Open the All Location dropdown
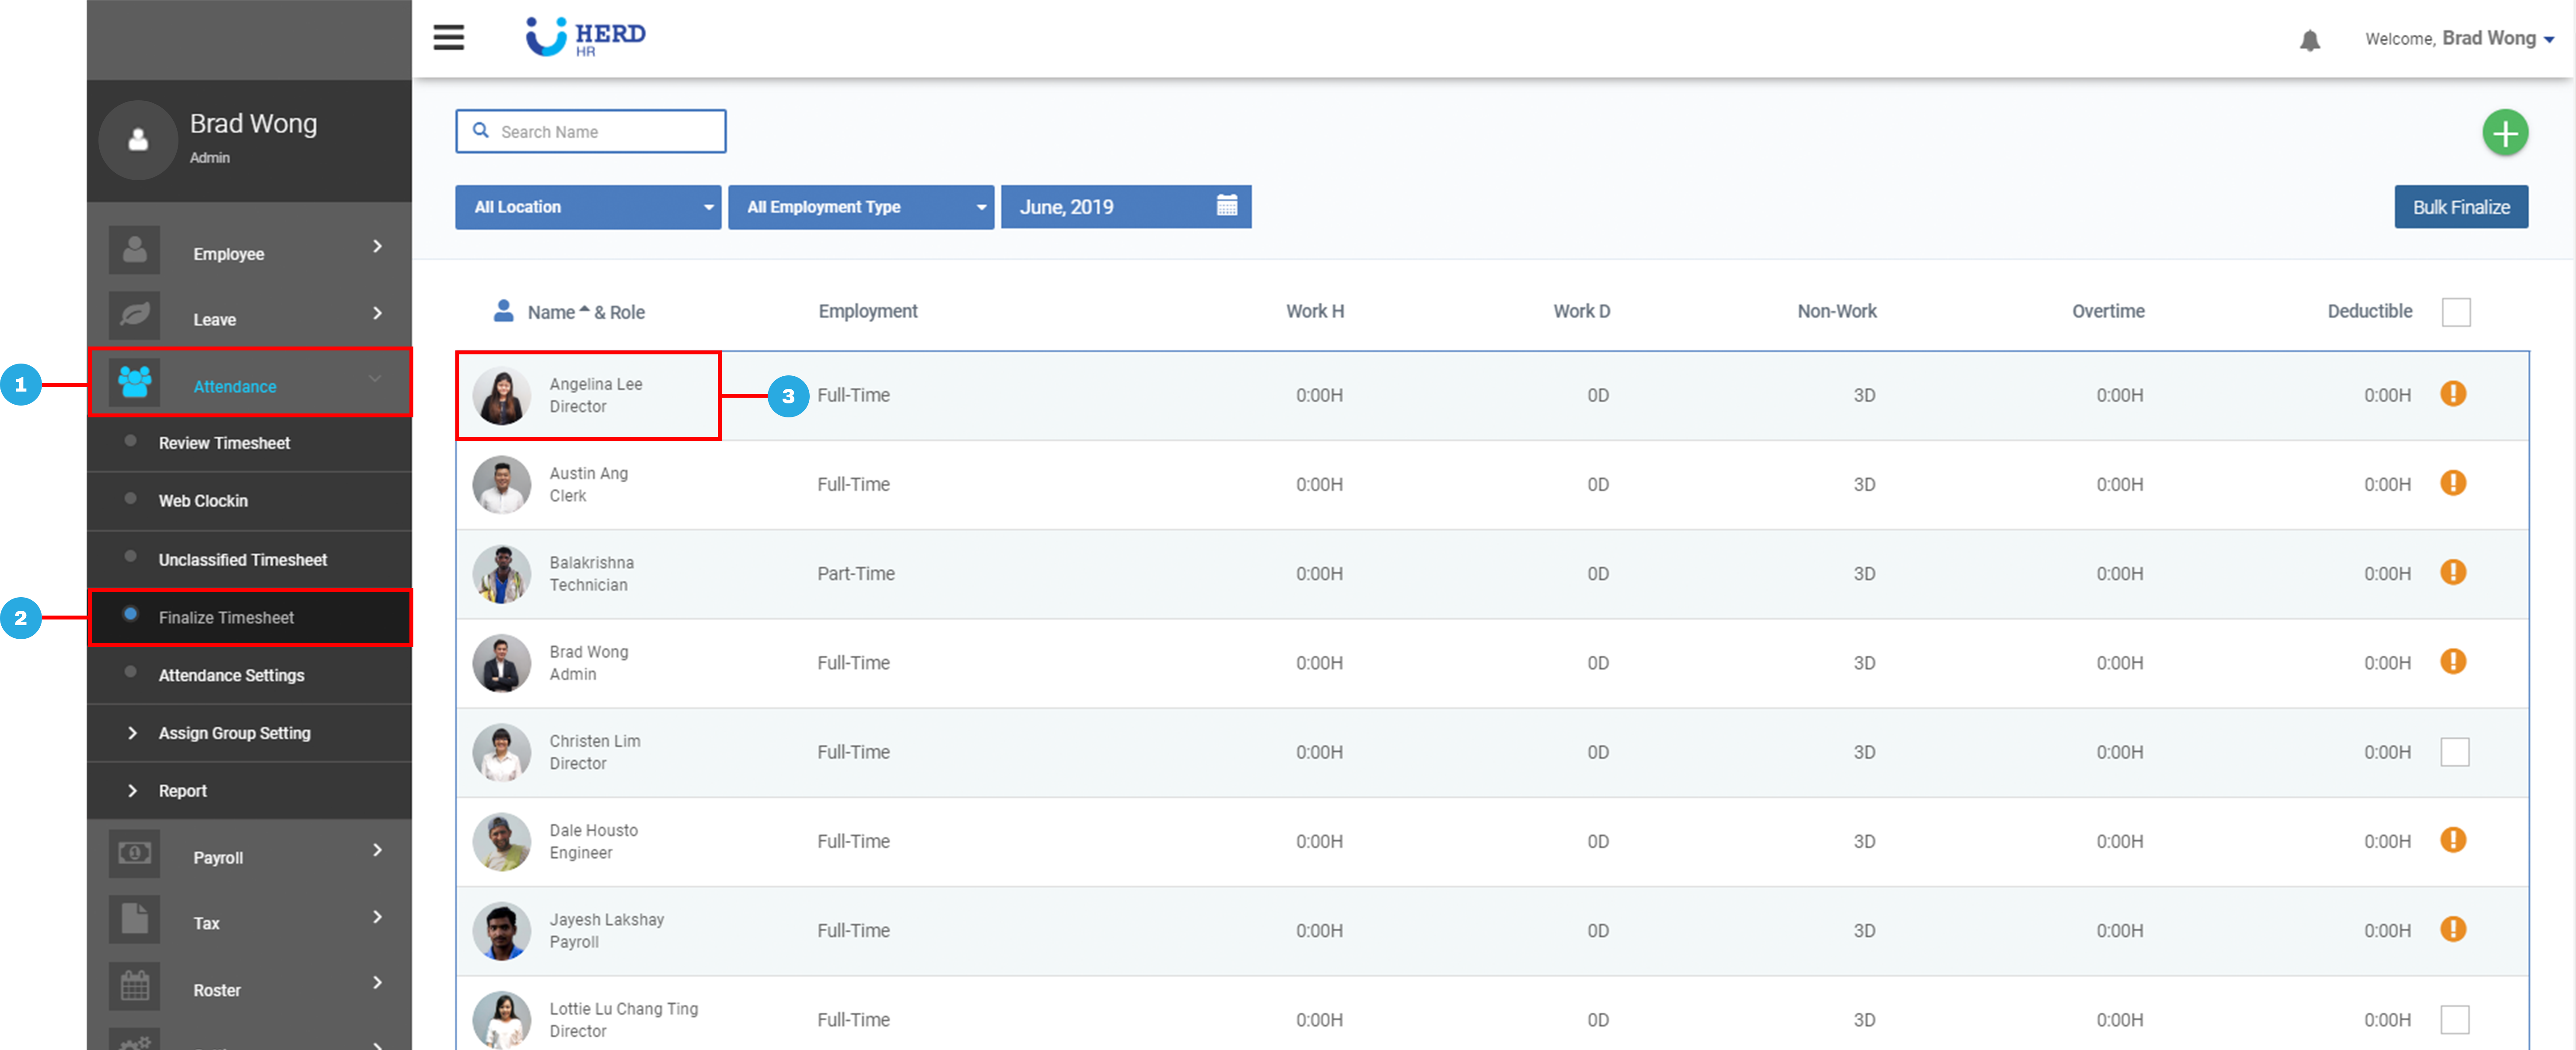 click(x=588, y=207)
